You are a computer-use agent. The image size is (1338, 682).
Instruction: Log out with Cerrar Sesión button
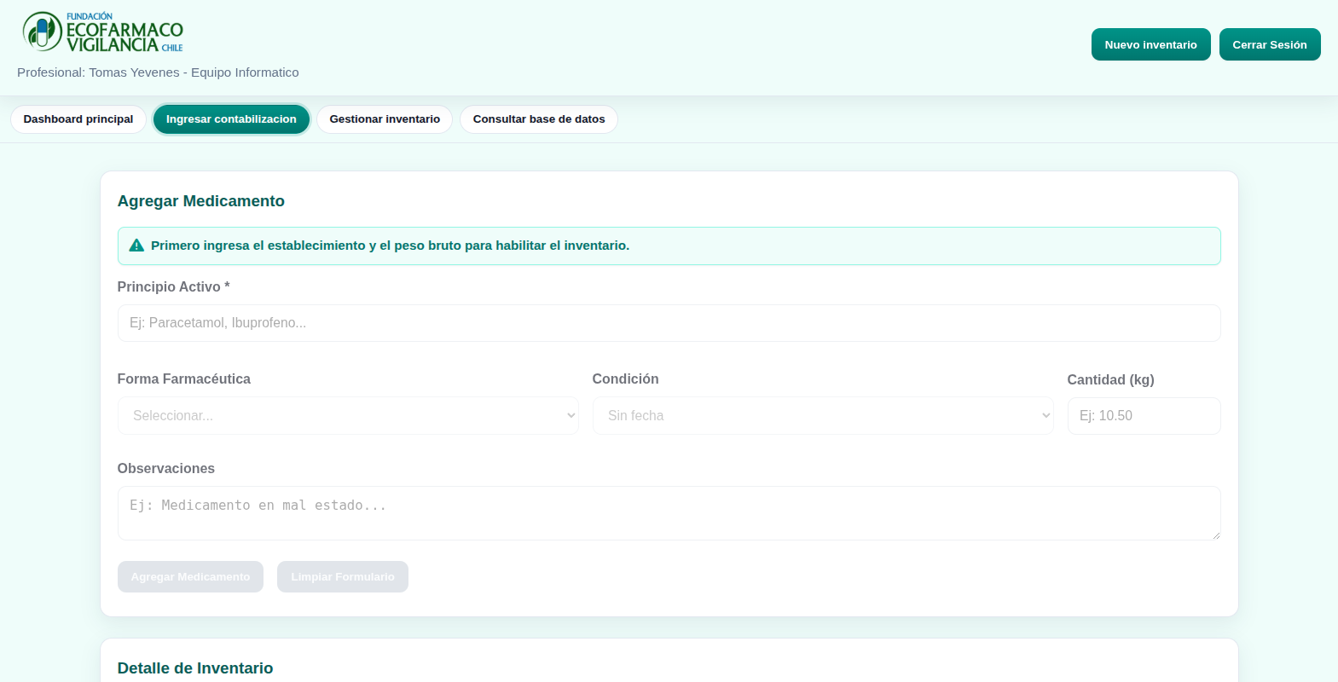click(1269, 44)
